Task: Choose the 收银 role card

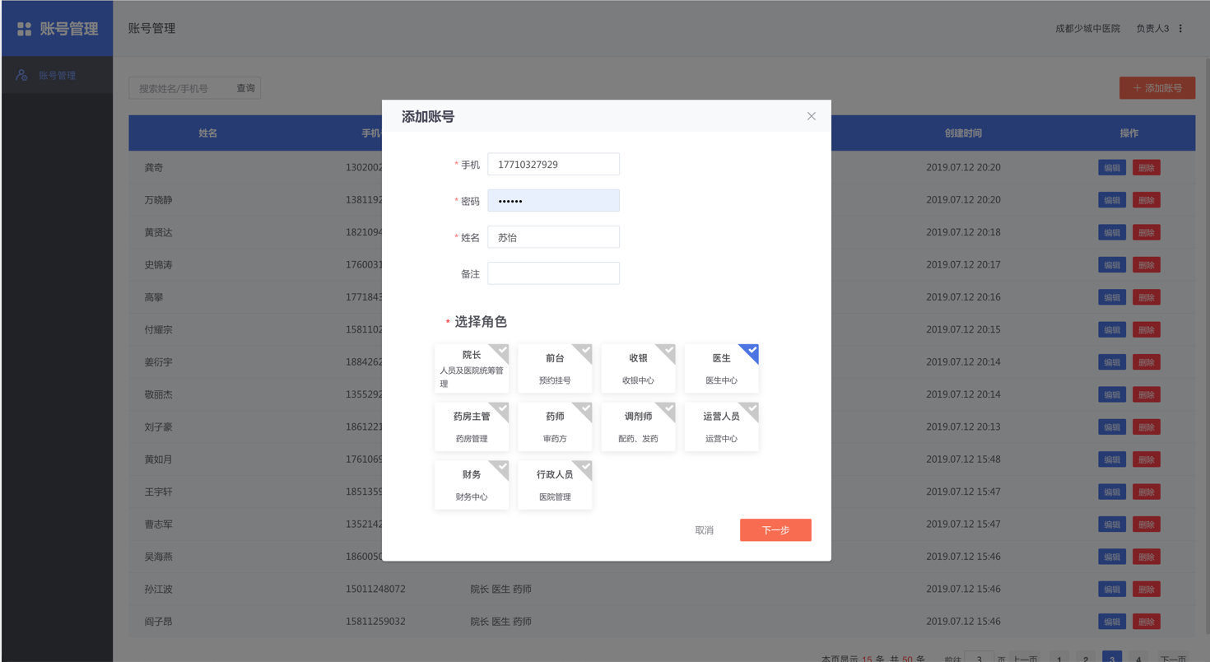Action: tap(638, 368)
